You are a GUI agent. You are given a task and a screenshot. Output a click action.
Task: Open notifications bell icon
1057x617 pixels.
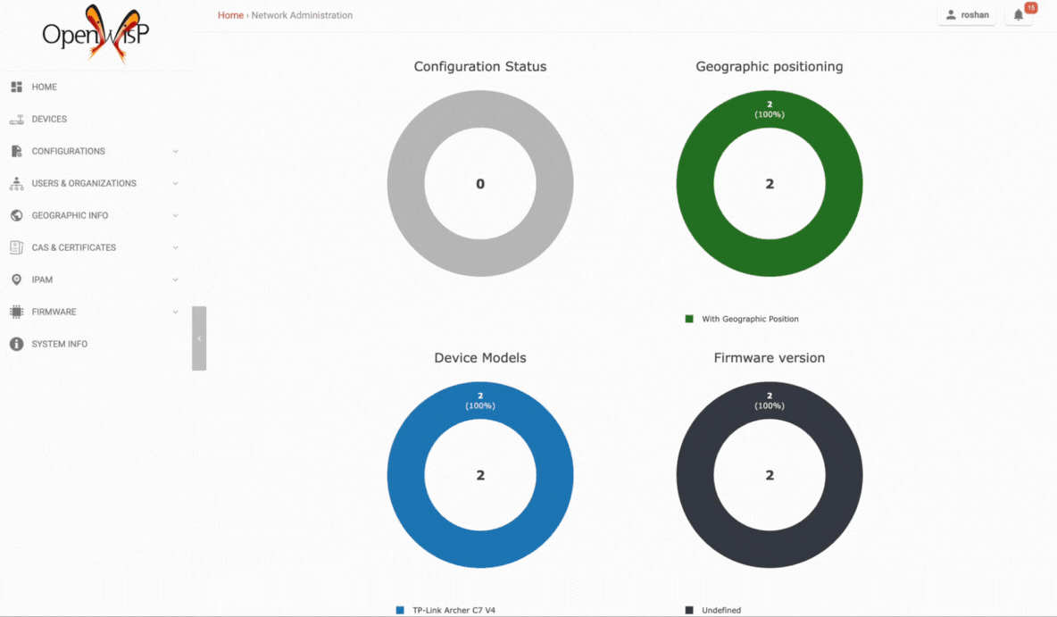tap(1018, 15)
